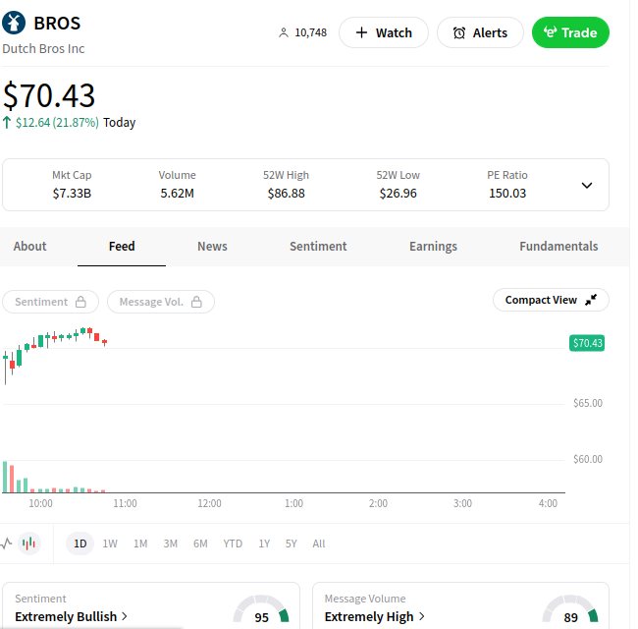Image resolution: width=638 pixels, height=629 pixels.
Task: Click the PE Ratio value 150.03
Action: click(507, 193)
